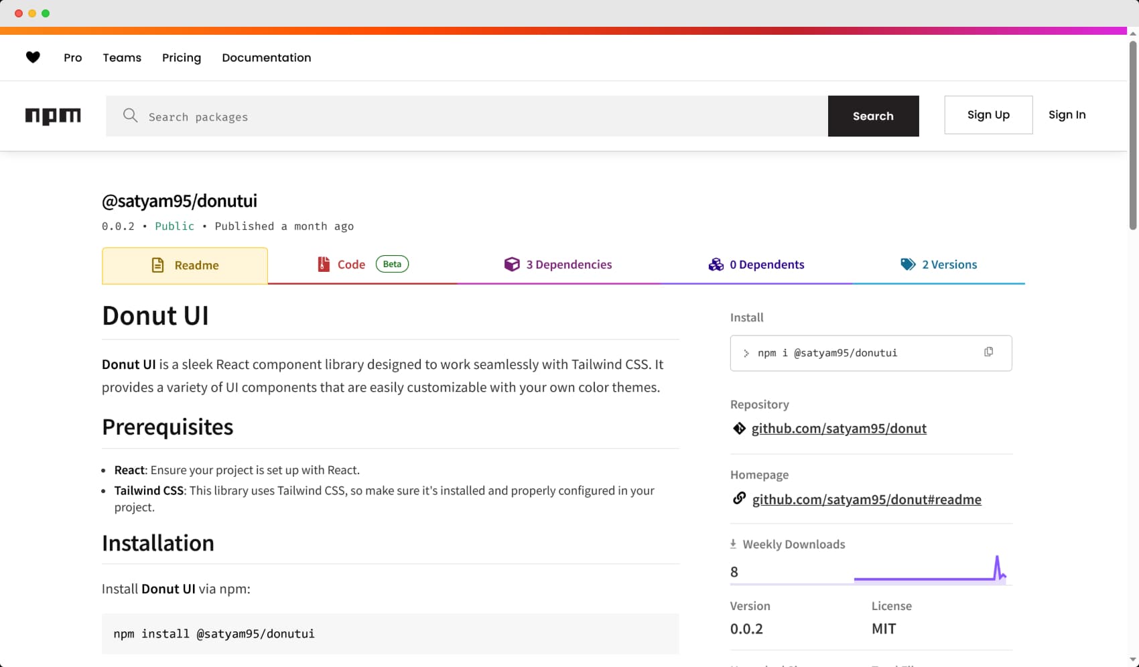Screen dimensions: 1139x667
Task: Click the Installation heading
Action: point(158,543)
